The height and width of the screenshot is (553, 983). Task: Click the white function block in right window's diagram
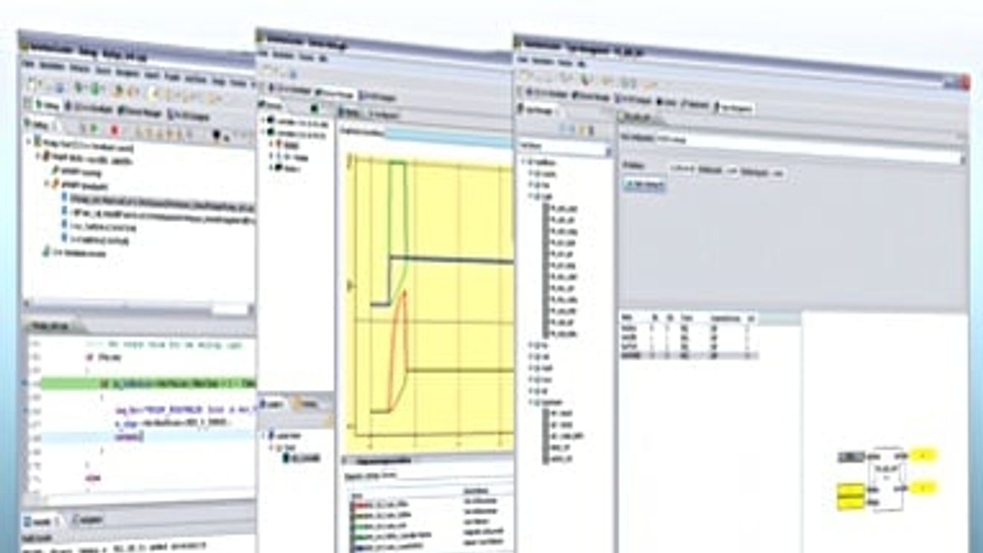pos(888,479)
